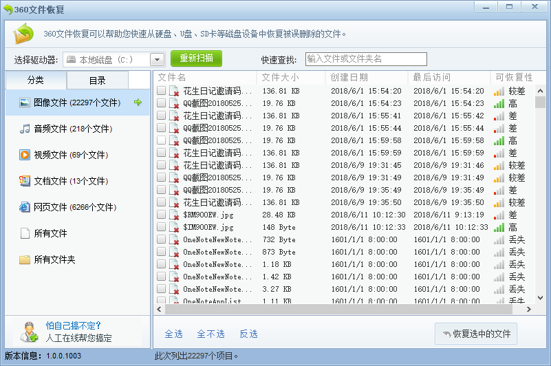Click file icon of row created 15:59:58
The height and width of the screenshot is (366, 551).
tap(174, 140)
